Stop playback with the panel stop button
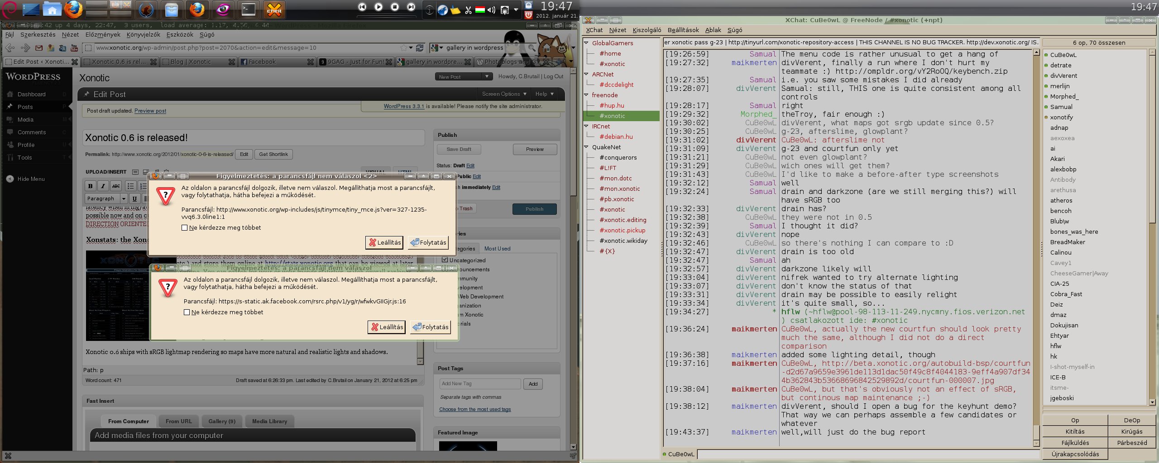Image resolution: width=1159 pixels, height=463 pixels. (395, 7)
